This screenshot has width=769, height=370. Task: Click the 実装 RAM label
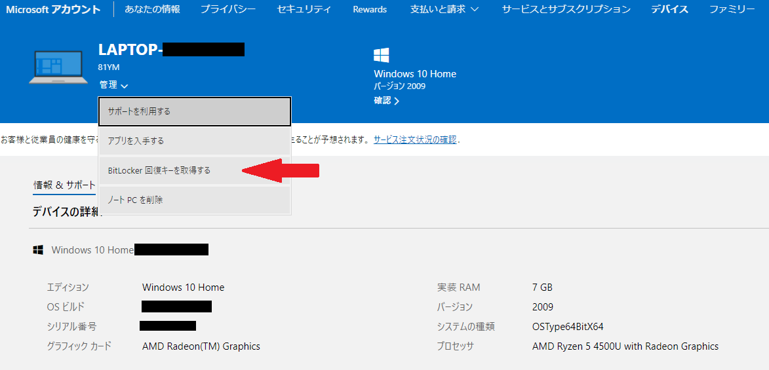[458, 287]
